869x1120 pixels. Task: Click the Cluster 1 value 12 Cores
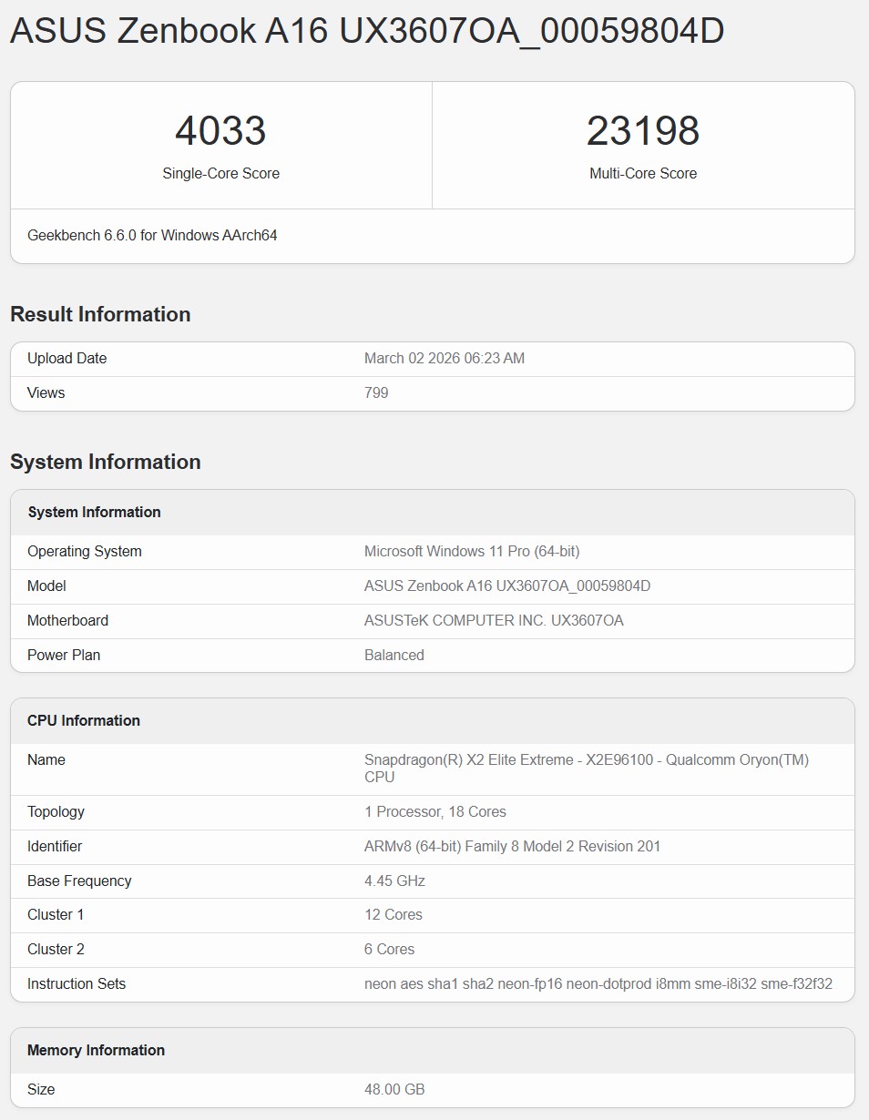point(393,915)
